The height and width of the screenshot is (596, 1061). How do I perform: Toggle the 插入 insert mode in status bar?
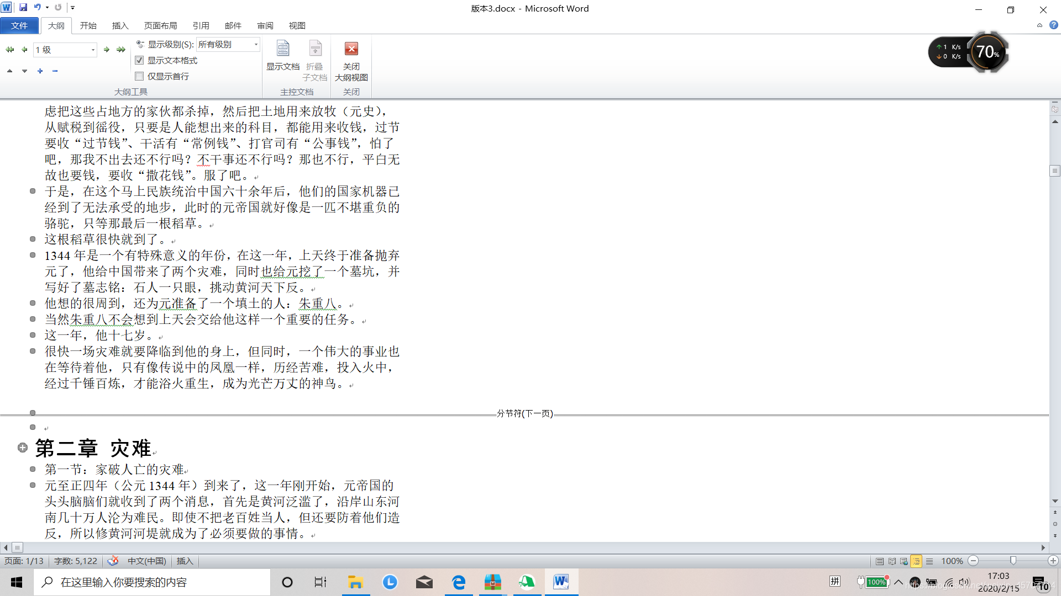coord(185,561)
